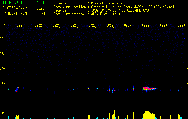Click the 0626 time marker
188x119 pixels.
[x=110, y=26]
